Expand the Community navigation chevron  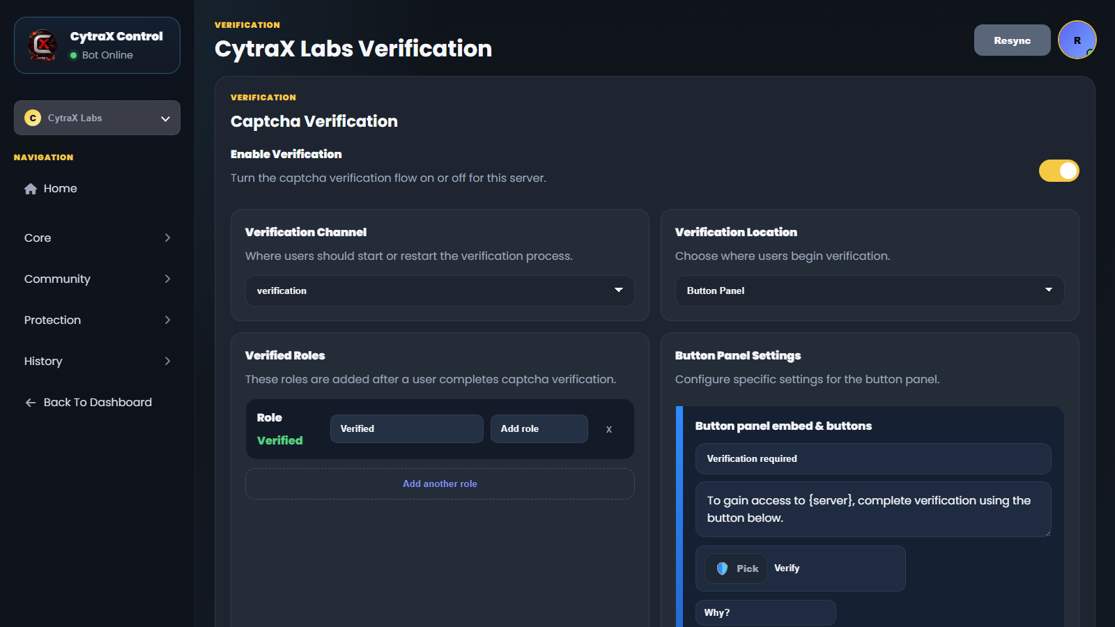pos(167,279)
